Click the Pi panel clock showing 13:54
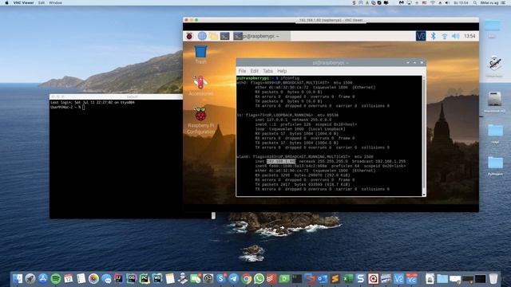 (469, 36)
